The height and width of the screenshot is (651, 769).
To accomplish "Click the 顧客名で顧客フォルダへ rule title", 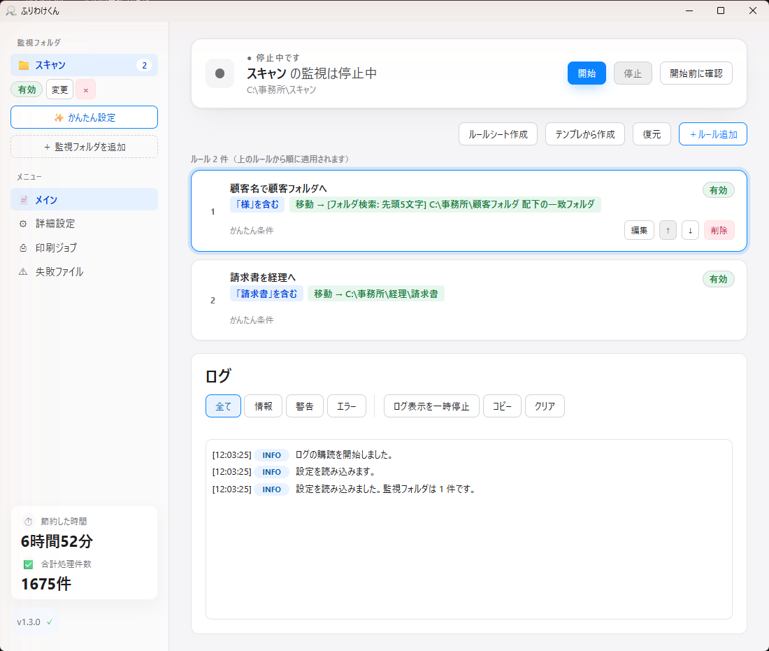I will point(278,189).
